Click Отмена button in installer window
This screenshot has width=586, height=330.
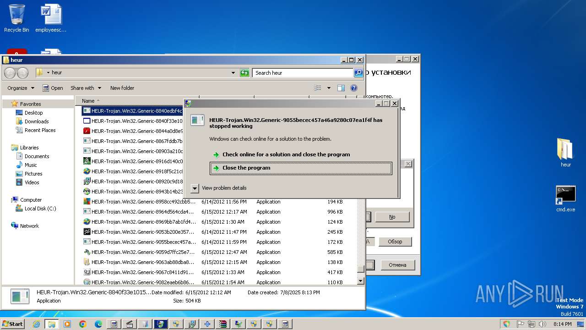point(397,265)
